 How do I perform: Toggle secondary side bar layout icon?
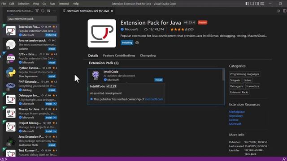click(257, 4)
